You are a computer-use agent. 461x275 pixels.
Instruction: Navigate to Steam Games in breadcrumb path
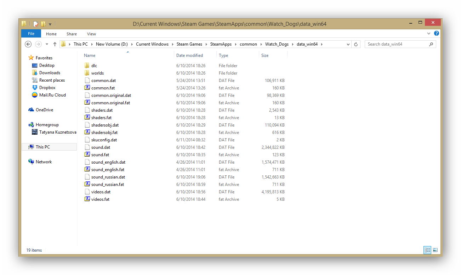coord(189,44)
